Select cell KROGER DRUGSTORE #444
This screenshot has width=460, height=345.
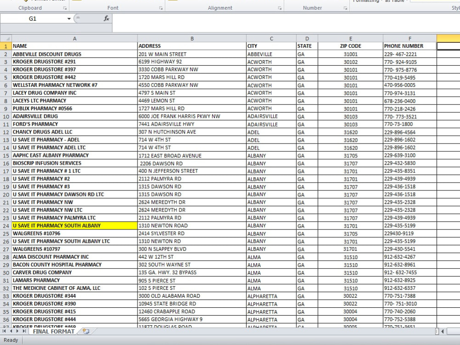pyautogui.click(x=75, y=319)
